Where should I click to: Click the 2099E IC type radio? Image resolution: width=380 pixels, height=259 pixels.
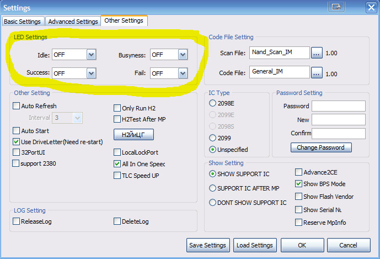tap(212, 114)
